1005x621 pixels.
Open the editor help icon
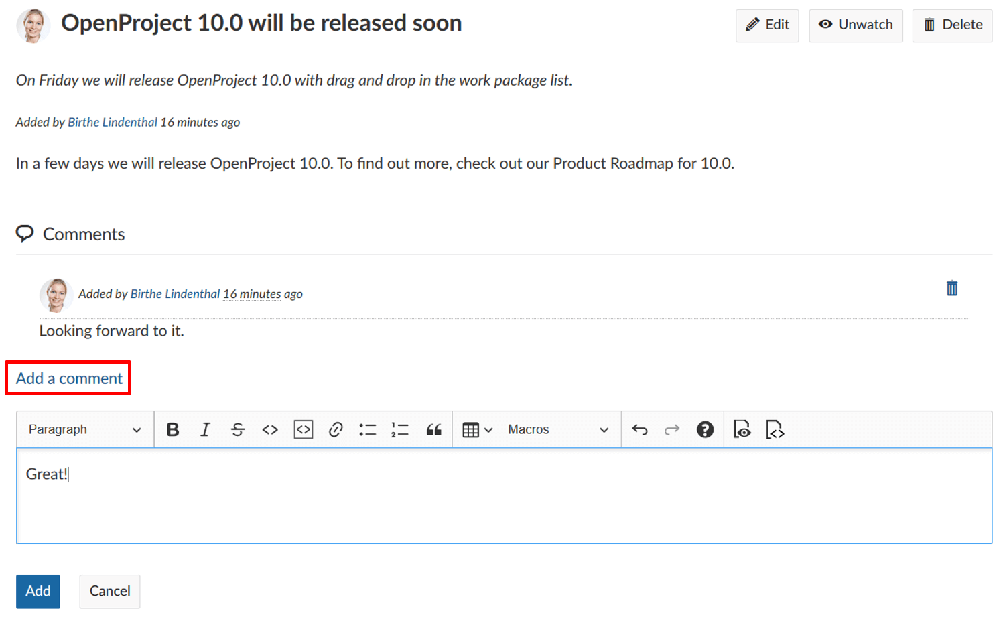click(x=705, y=430)
